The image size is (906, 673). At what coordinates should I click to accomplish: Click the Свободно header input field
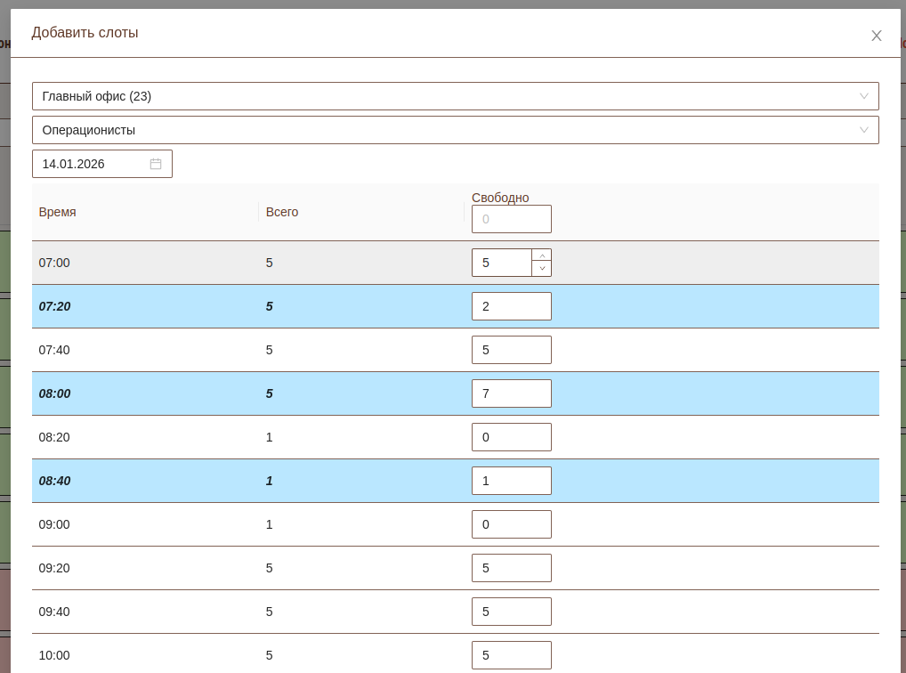point(511,219)
